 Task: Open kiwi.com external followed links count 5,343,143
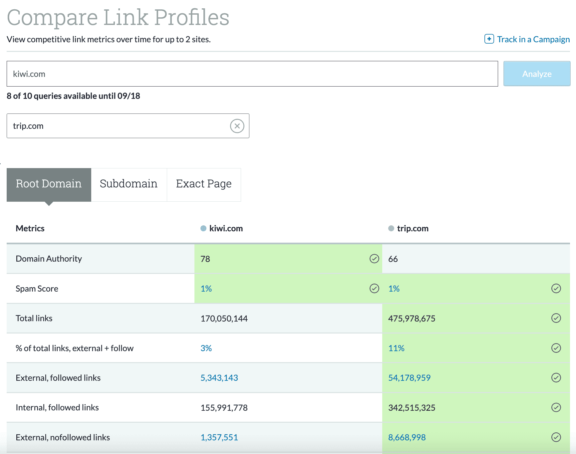(x=219, y=378)
